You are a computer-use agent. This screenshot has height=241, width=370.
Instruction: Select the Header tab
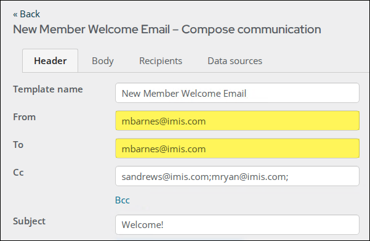pyautogui.click(x=50, y=61)
